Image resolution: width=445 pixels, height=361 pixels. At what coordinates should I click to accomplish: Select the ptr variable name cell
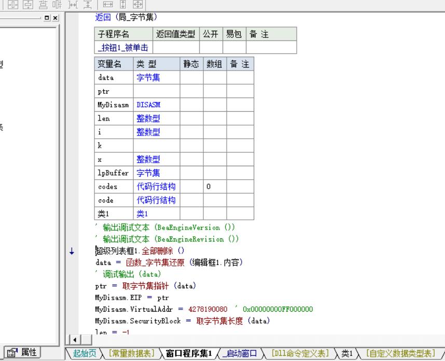tap(114, 91)
